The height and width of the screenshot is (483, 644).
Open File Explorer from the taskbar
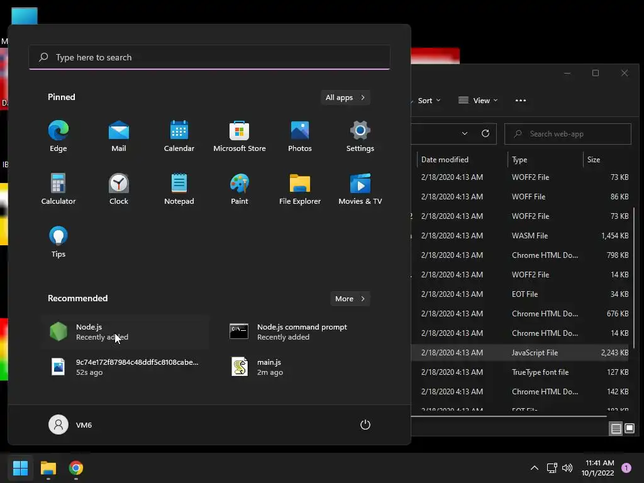point(48,468)
